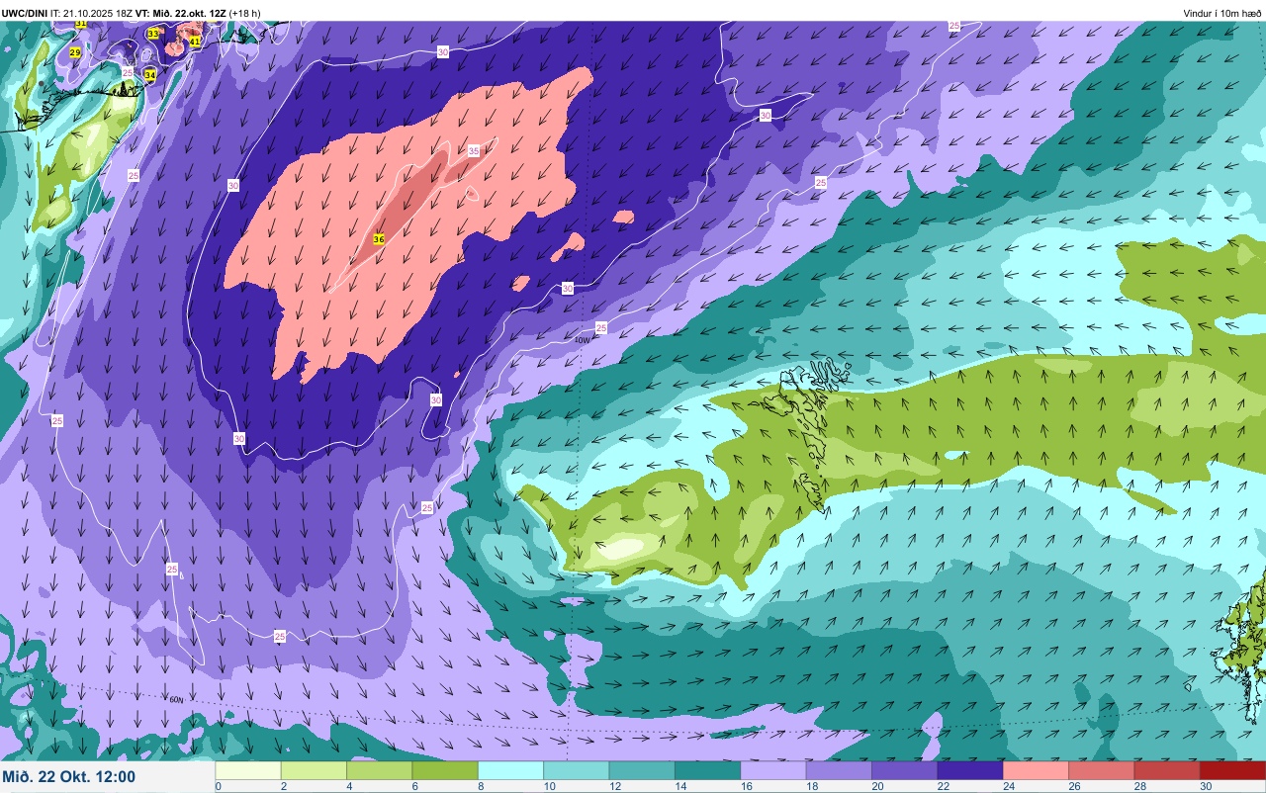1266x793 pixels.
Task: Select the 26-28 salmon red legend swatch
Action: [1101, 770]
